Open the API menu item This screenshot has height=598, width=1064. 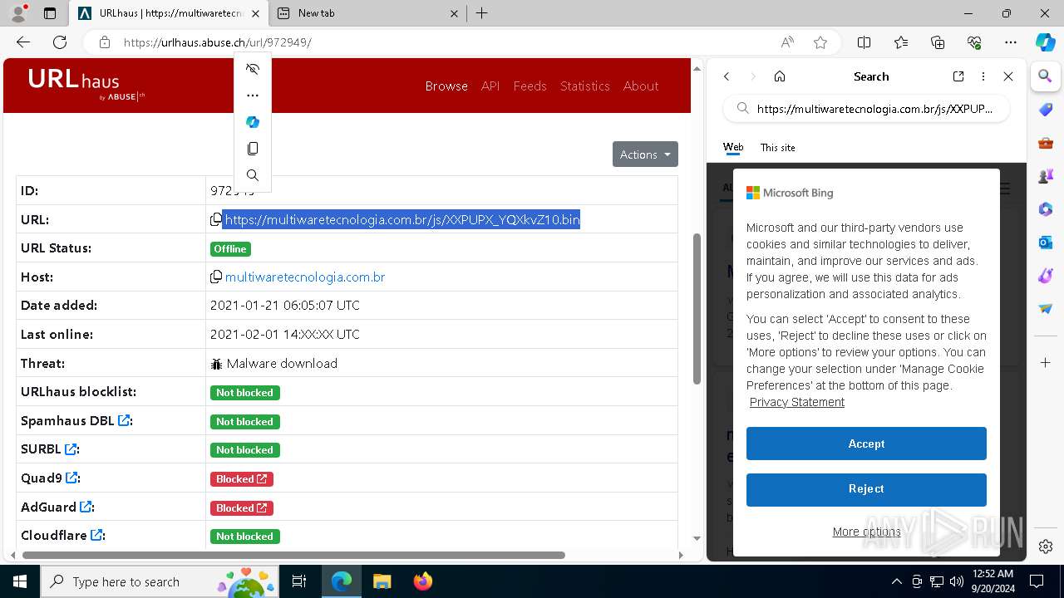pyautogui.click(x=490, y=86)
